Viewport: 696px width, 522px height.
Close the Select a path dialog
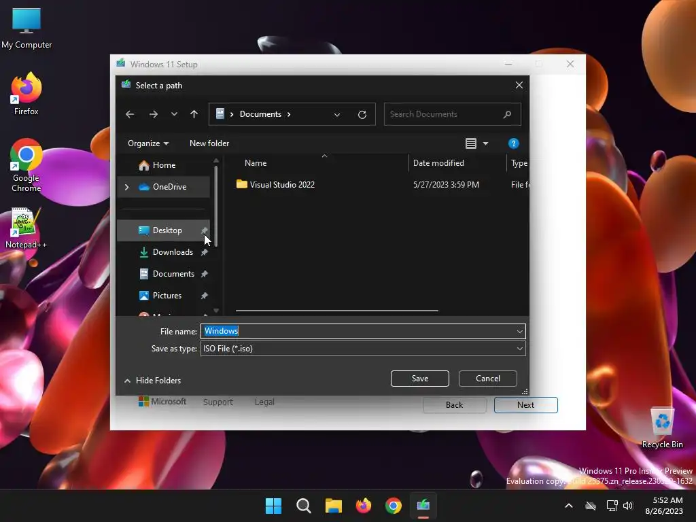[519, 85]
